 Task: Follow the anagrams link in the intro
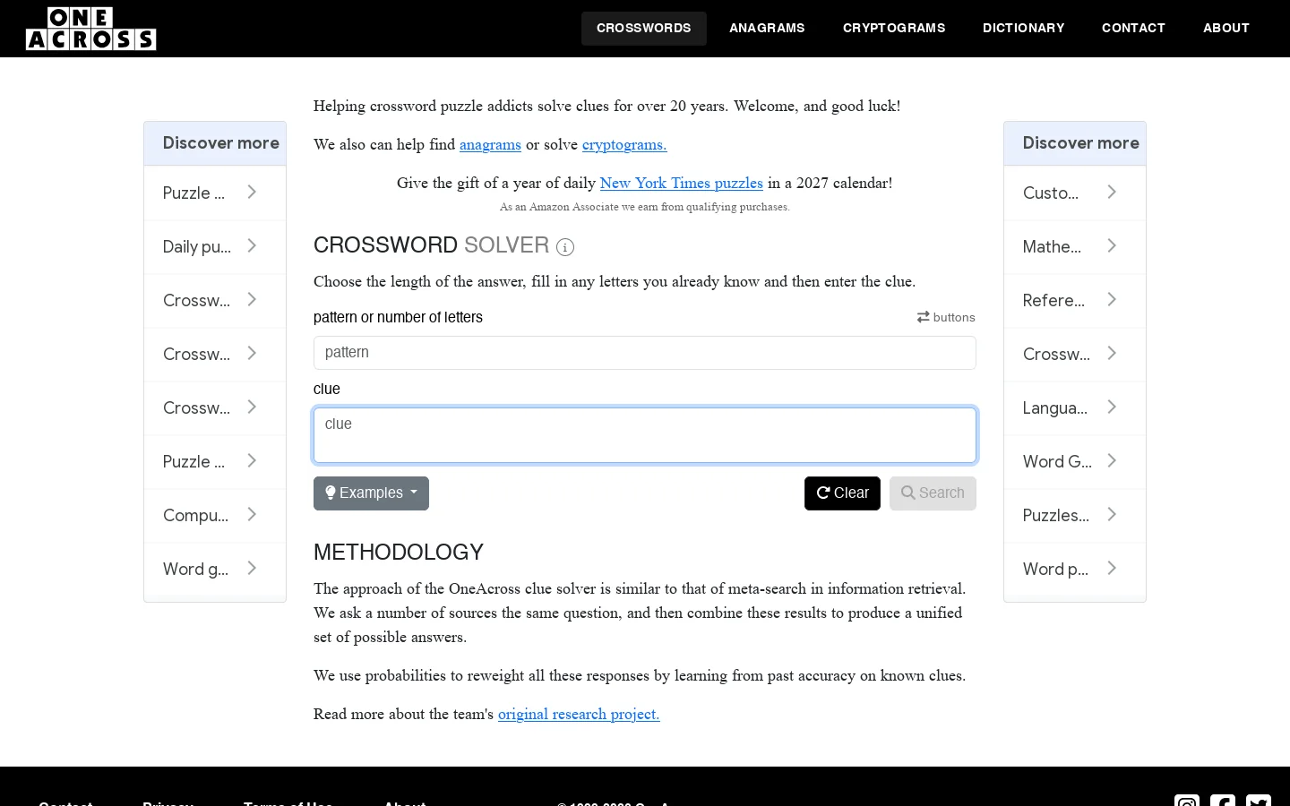click(x=490, y=145)
